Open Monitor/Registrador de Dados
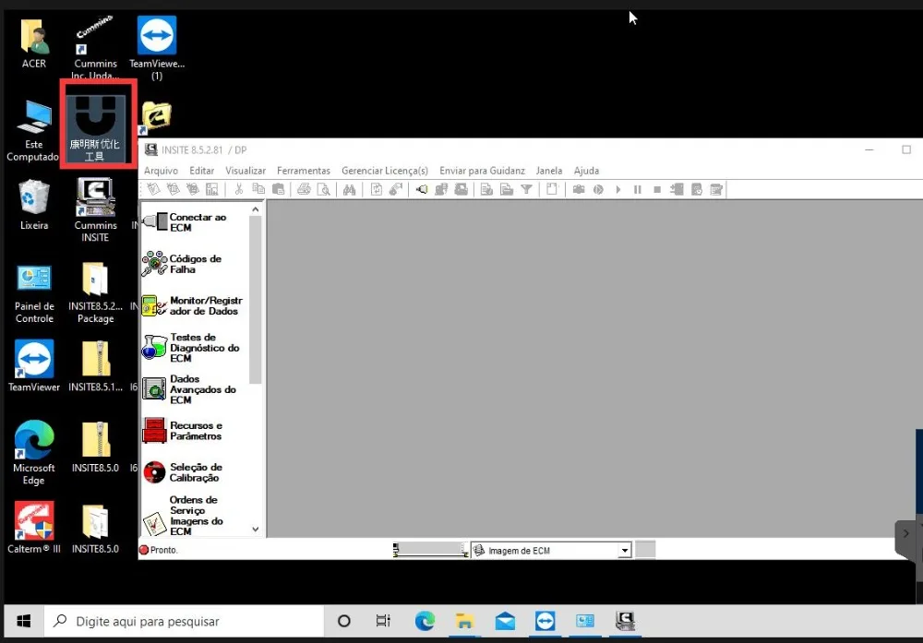The height and width of the screenshot is (643, 923). [193, 305]
